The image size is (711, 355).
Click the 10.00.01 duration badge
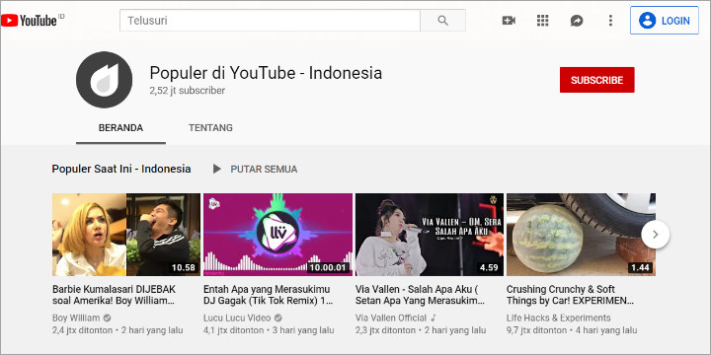click(x=328, y=267)
